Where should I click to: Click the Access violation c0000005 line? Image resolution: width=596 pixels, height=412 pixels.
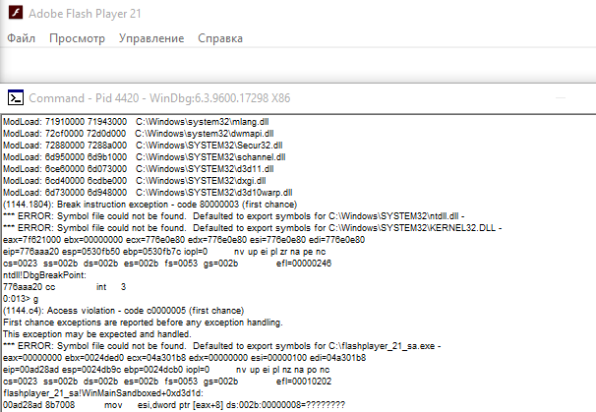click(124, 311)
